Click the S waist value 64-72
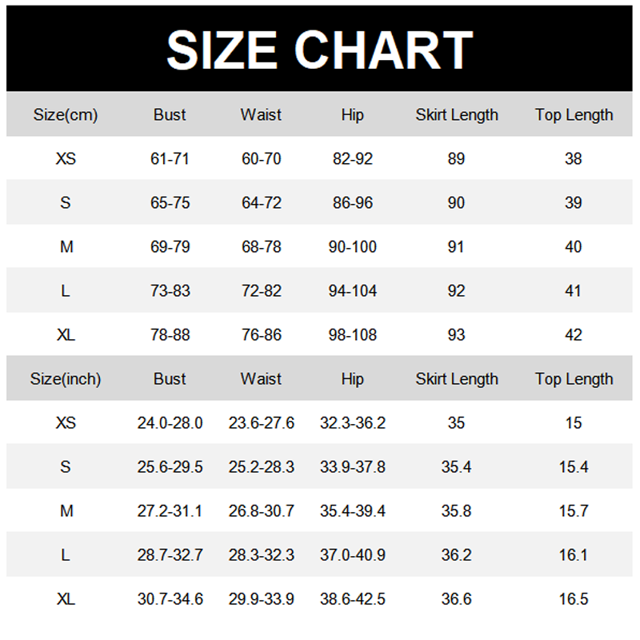640x640 pixels. tap(262, 203)
